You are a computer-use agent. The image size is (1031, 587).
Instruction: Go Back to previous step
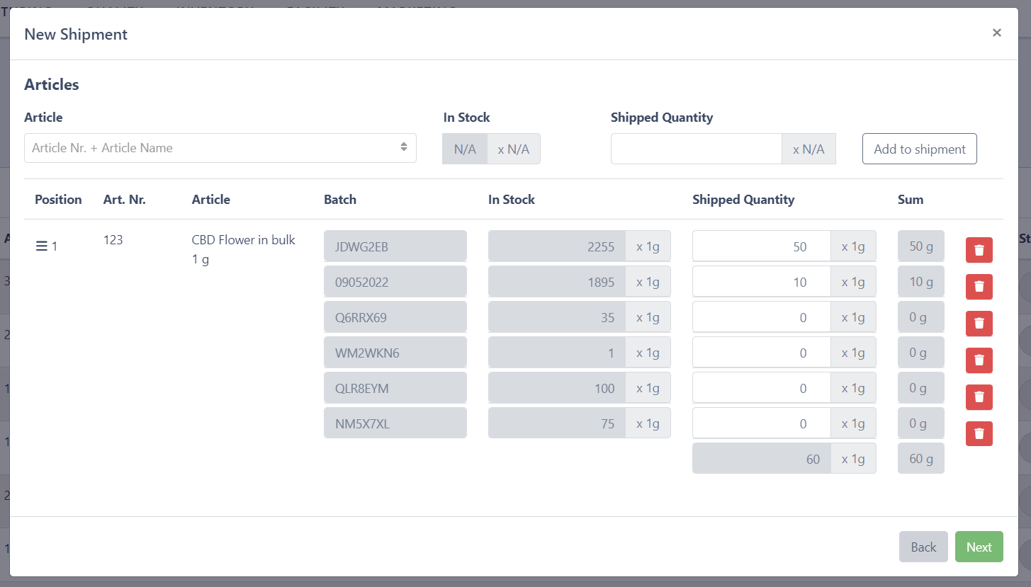tap(923, 547)
